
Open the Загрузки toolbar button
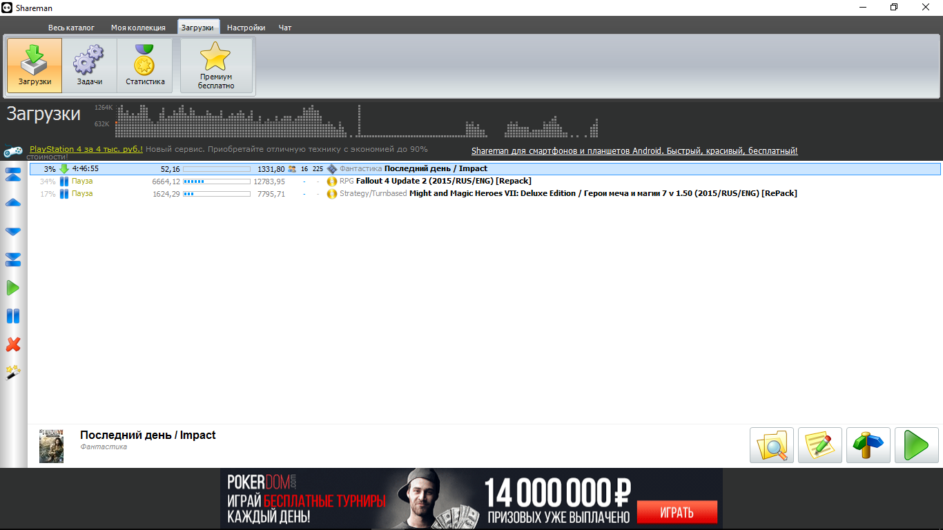[x=35, y=66]
